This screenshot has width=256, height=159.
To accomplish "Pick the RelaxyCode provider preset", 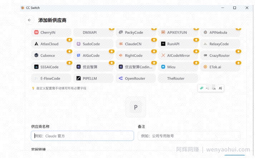I will click(221, 44).
